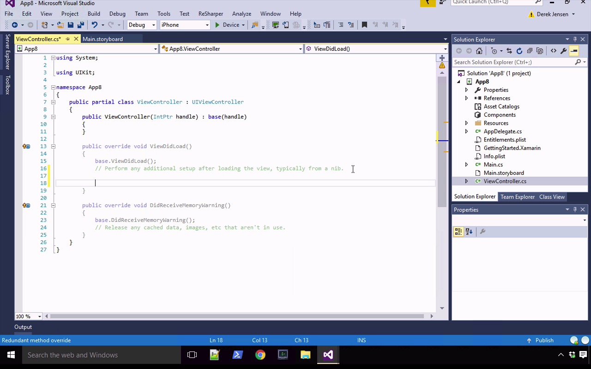Click the Search Solution Explorer field
This screenshot has width=591, height=369.
513,62
